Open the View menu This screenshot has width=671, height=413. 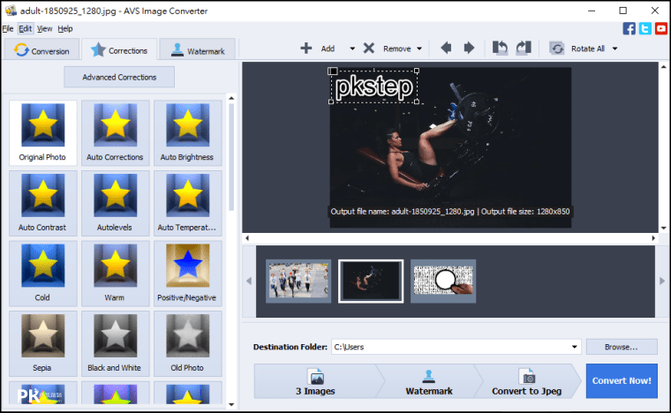pos(44,28)
